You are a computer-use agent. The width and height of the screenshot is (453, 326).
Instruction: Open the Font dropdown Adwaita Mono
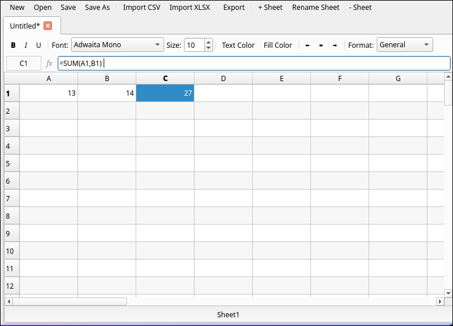[x=118, y=45]
